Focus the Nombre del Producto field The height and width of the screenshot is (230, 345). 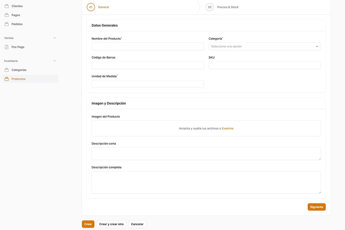point(147,46)
